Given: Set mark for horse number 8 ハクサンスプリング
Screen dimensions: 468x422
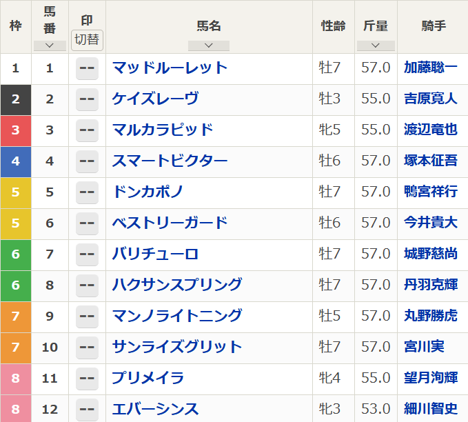Looking at the screenshot, I should tap(87, 285).
